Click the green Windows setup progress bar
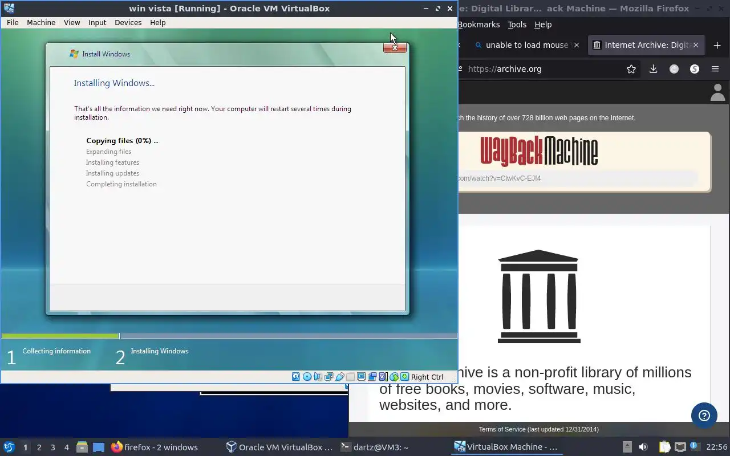The height and width of the screenshot is (456, 730). point(60,336)
